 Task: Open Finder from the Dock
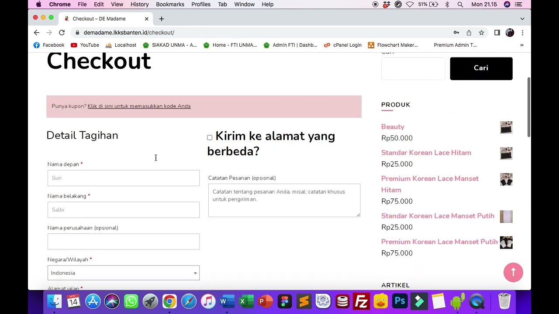tap(55, 301)
